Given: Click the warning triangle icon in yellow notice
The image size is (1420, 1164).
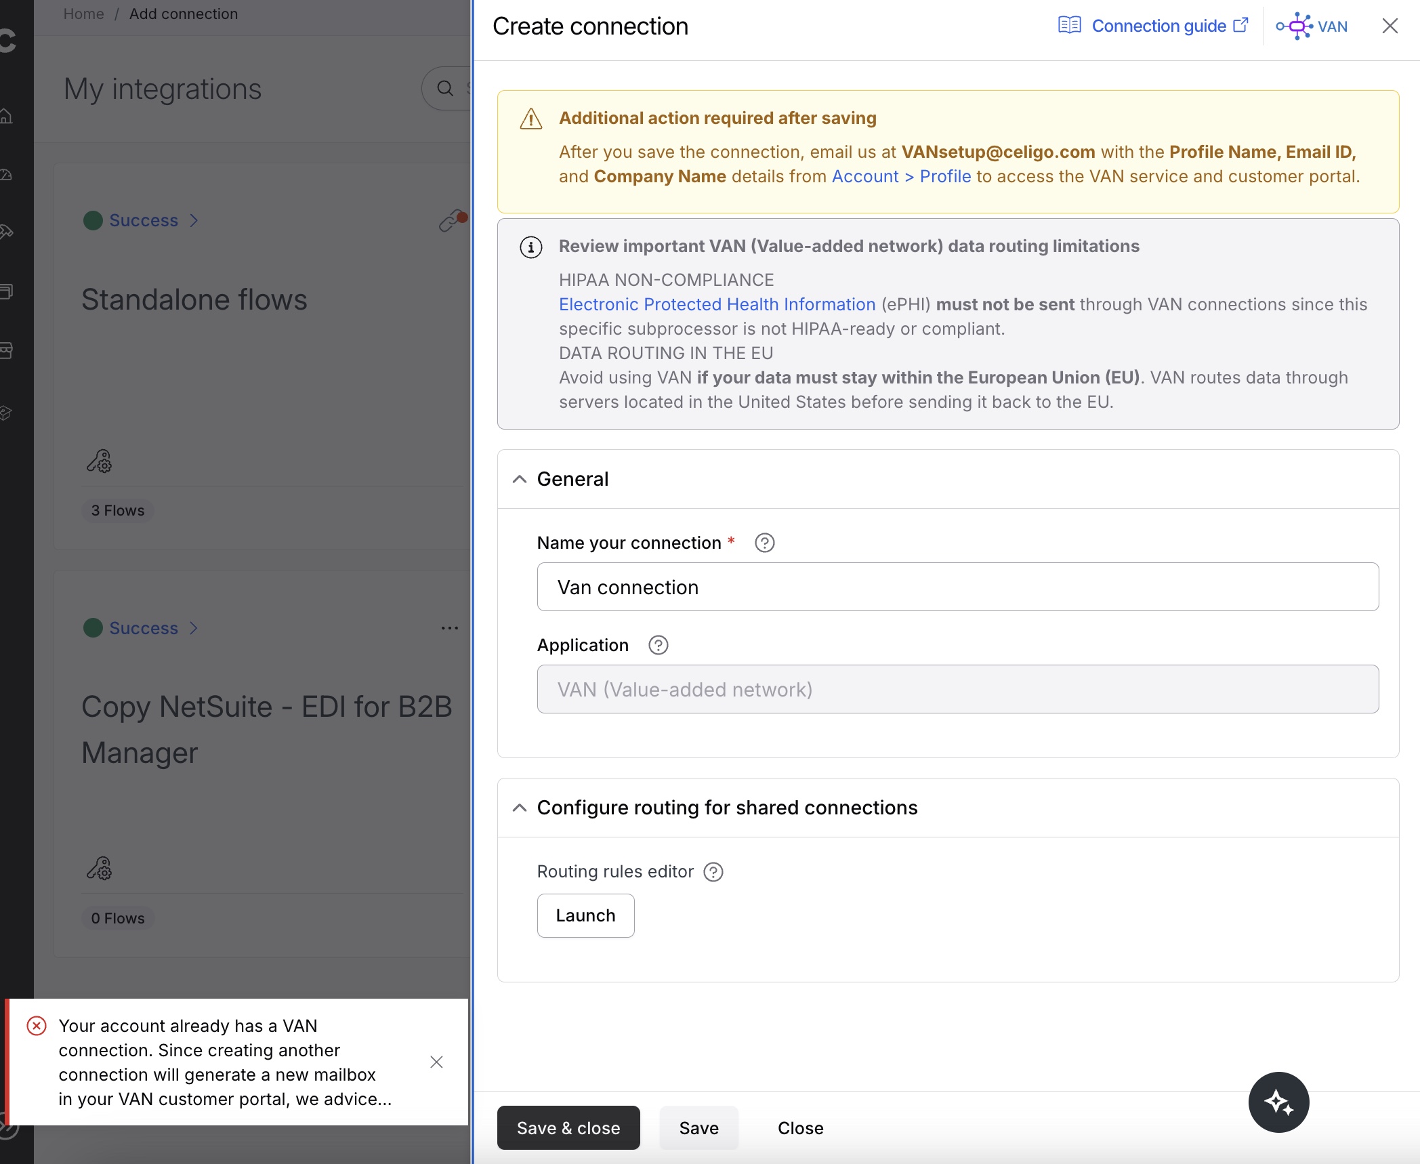Looking at the screenshot, I should (x=531, y=119).
